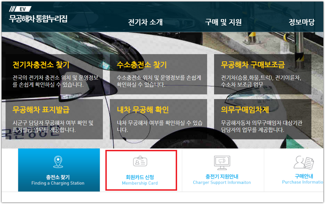325x204 pixels.
Task: Click the Charger Support Information screen icon
Action: click(223, 163)
